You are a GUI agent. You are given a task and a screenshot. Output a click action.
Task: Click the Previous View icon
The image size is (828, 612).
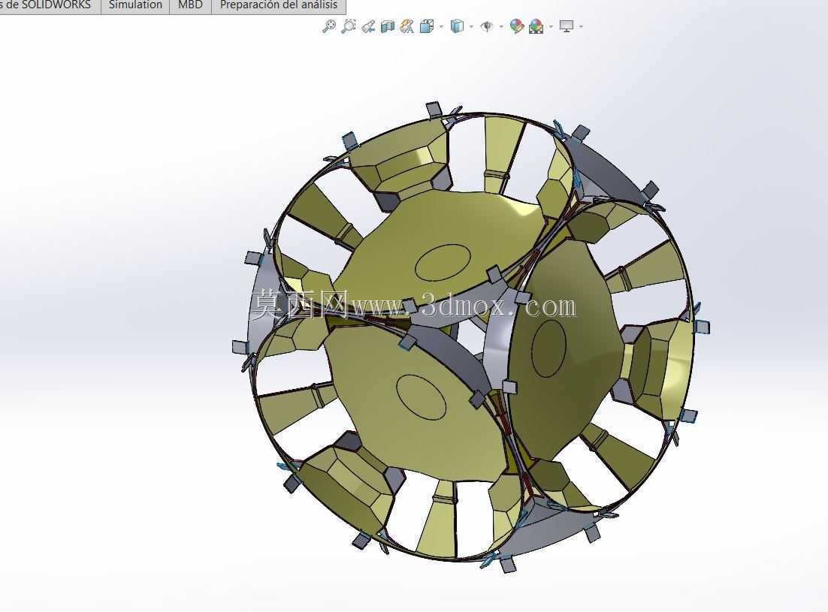pyautogui.click(x=369, y=26)
